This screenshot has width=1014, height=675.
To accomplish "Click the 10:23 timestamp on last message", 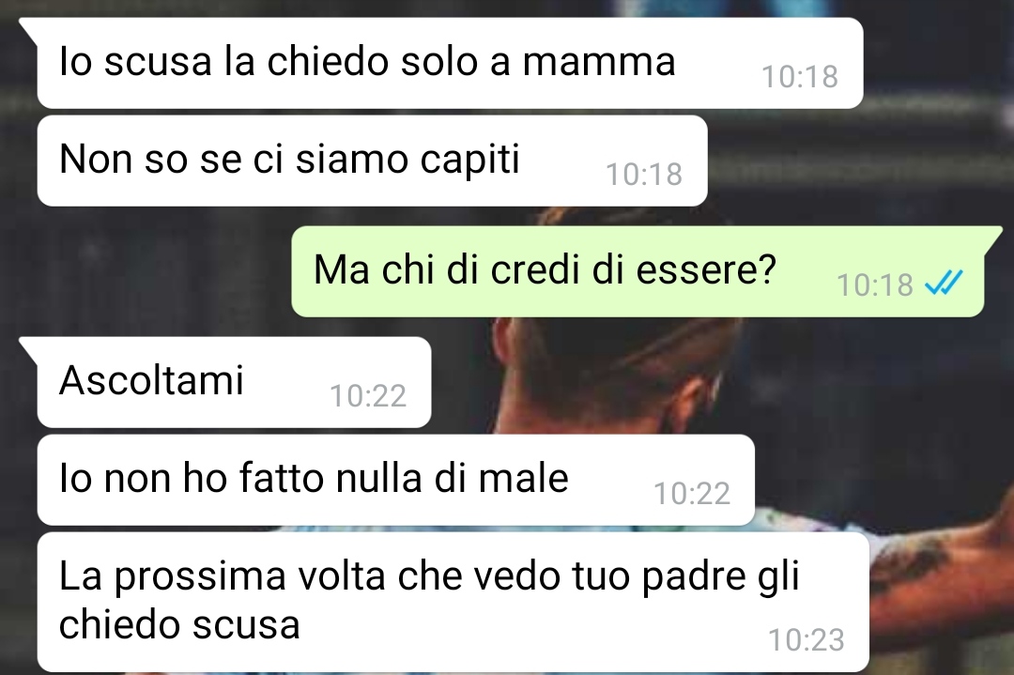I will click(806, 640).
